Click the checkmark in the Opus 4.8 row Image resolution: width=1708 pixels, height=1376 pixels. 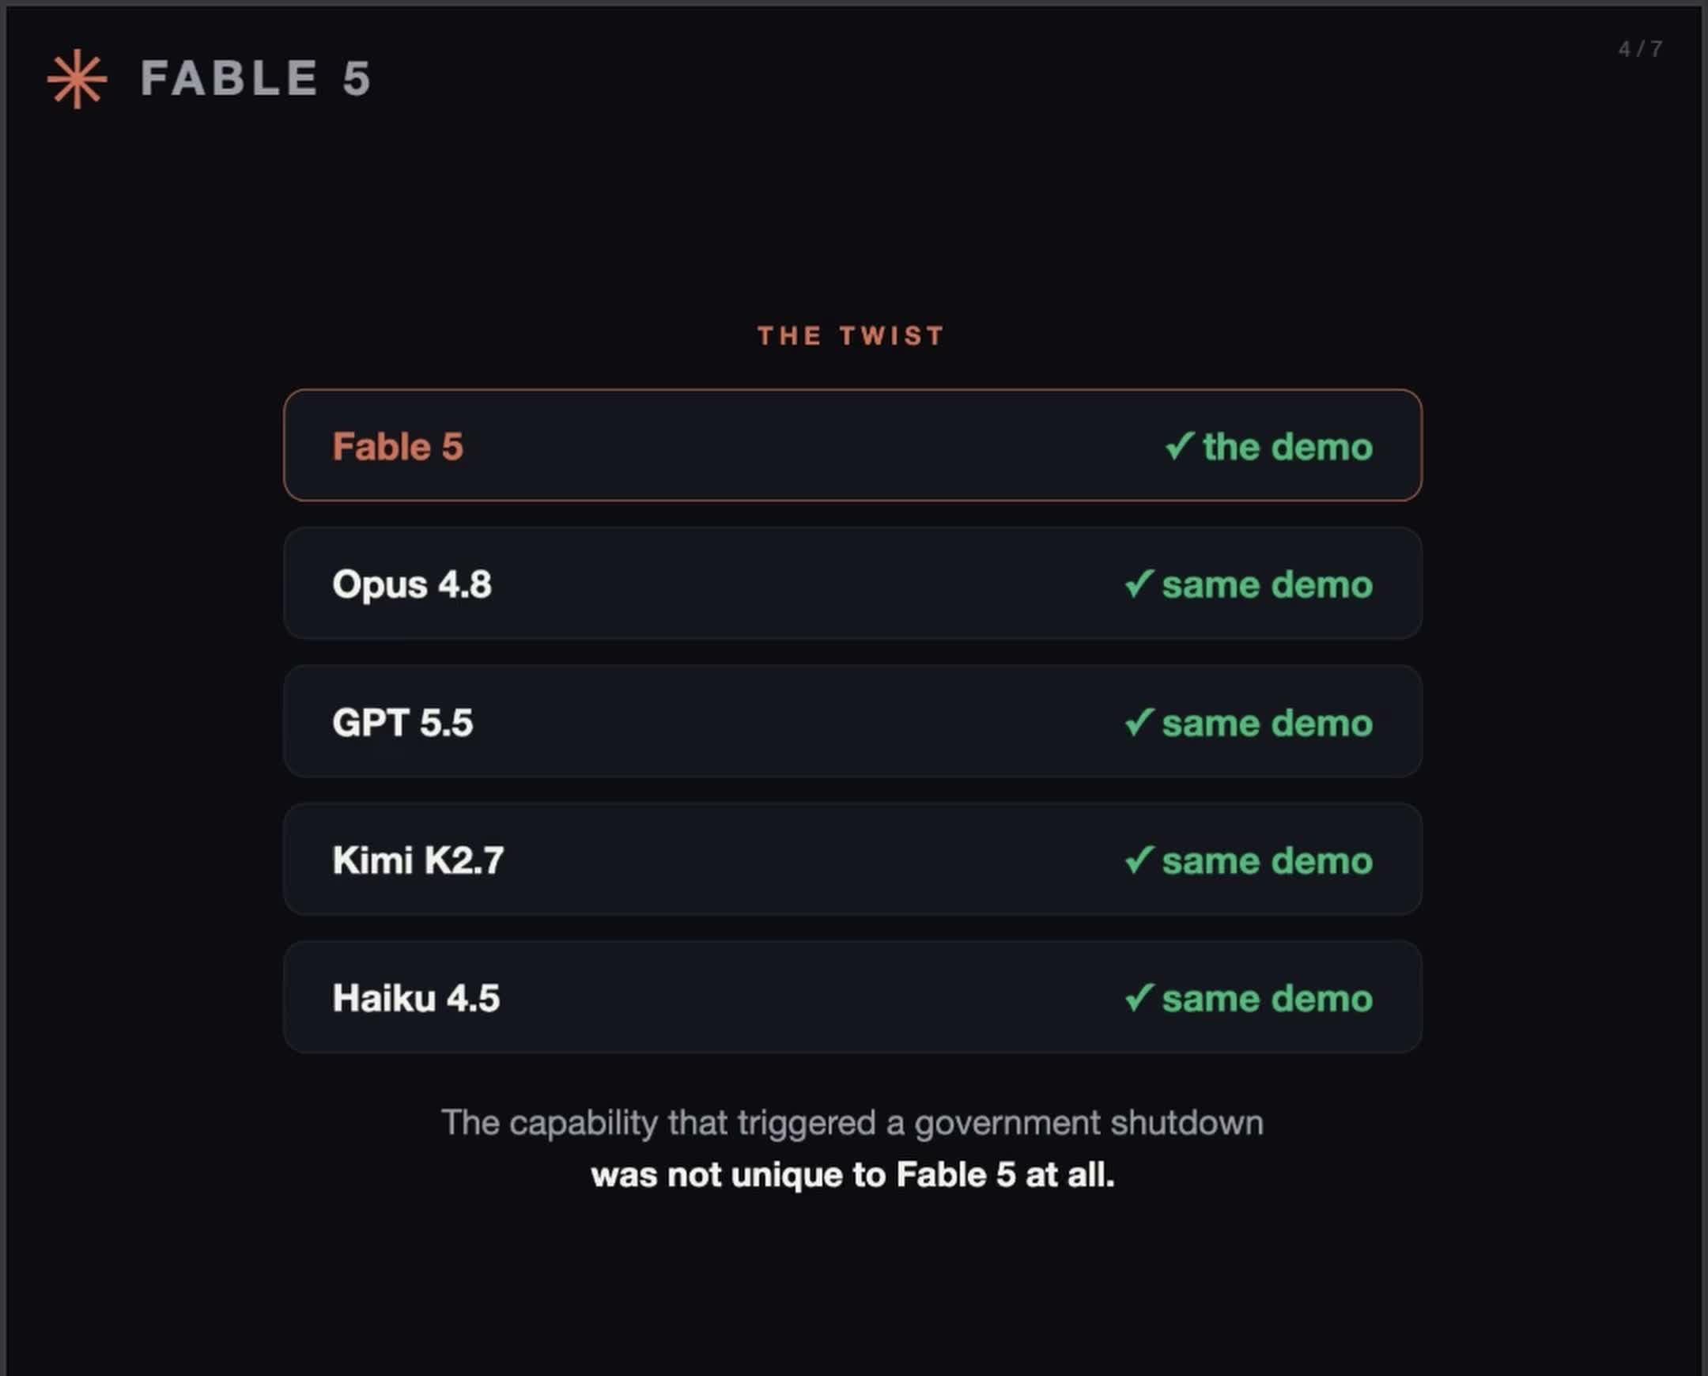click(x=1139, y=584)
